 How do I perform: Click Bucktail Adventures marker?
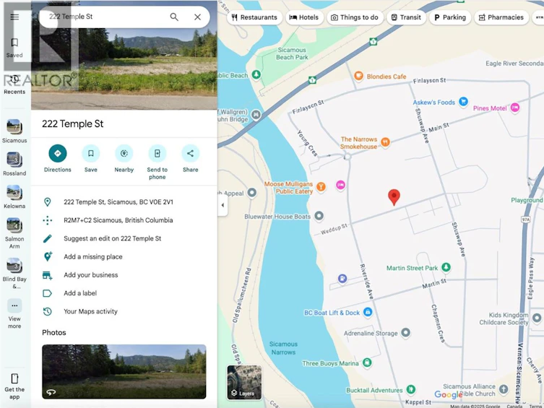(411, 389)
